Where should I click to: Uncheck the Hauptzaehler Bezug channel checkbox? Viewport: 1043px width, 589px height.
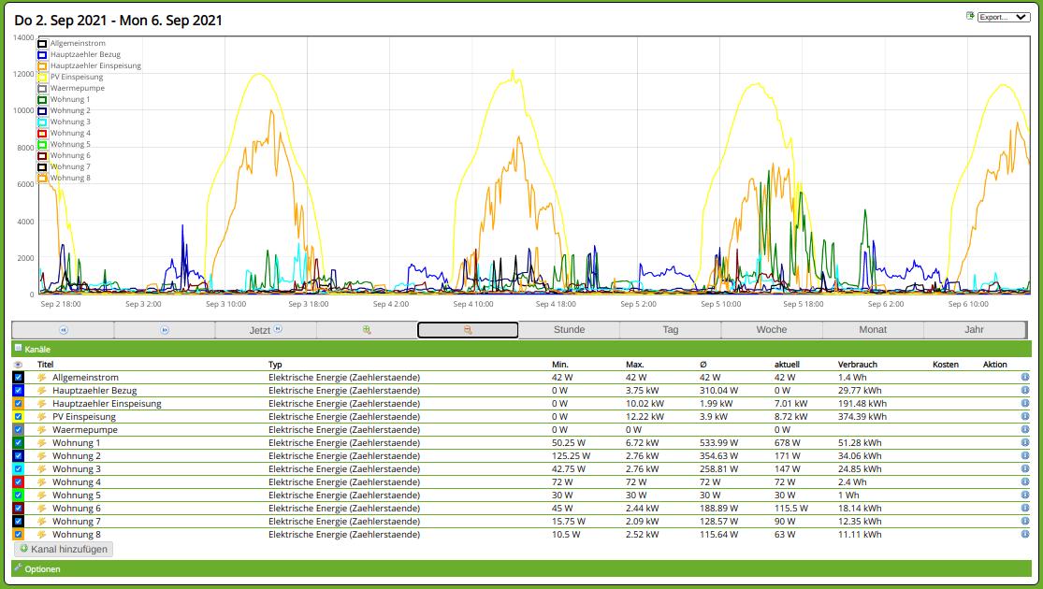point(18,390)
